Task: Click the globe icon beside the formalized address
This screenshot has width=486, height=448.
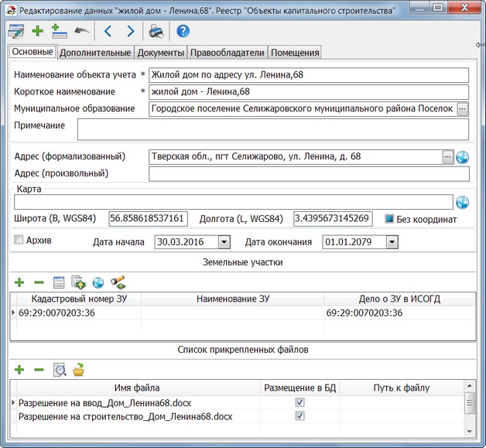Action: (x=463, y=157)
